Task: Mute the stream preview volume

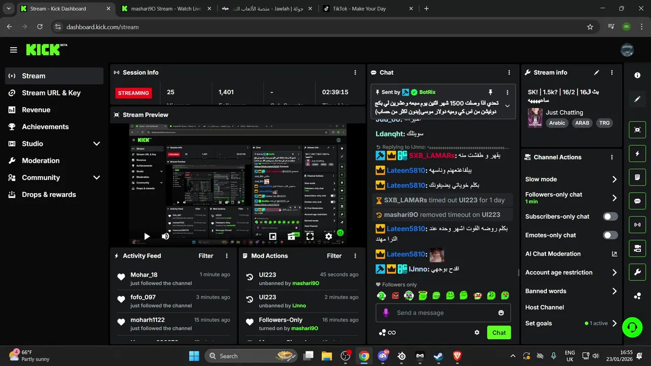Action: 165,236
